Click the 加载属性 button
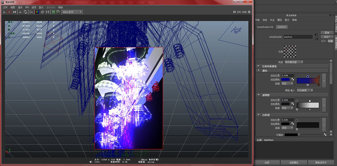Screen dimensions: 337x166 (294, 163)
